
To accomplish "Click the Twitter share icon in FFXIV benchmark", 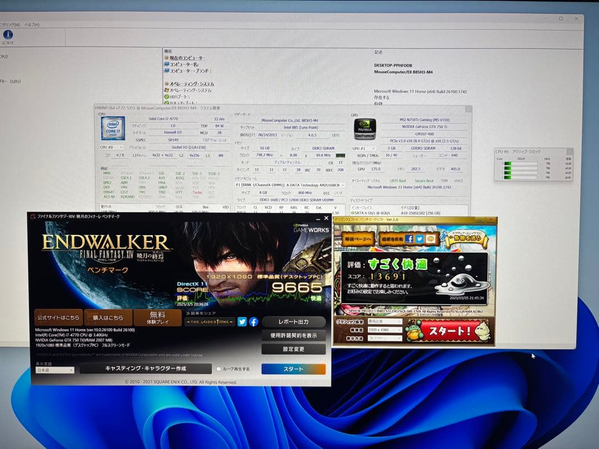I will click(x=242, y=322).
